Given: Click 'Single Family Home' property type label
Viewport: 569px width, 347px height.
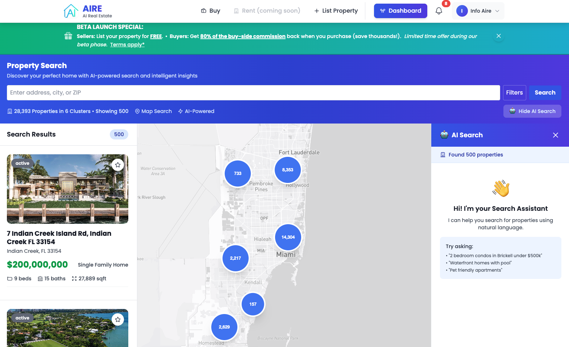Looking at the screenshot, I should (103, 265).
